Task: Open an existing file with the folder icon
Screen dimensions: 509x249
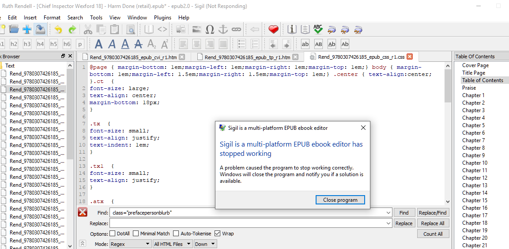Action: (x=14, y=30)
